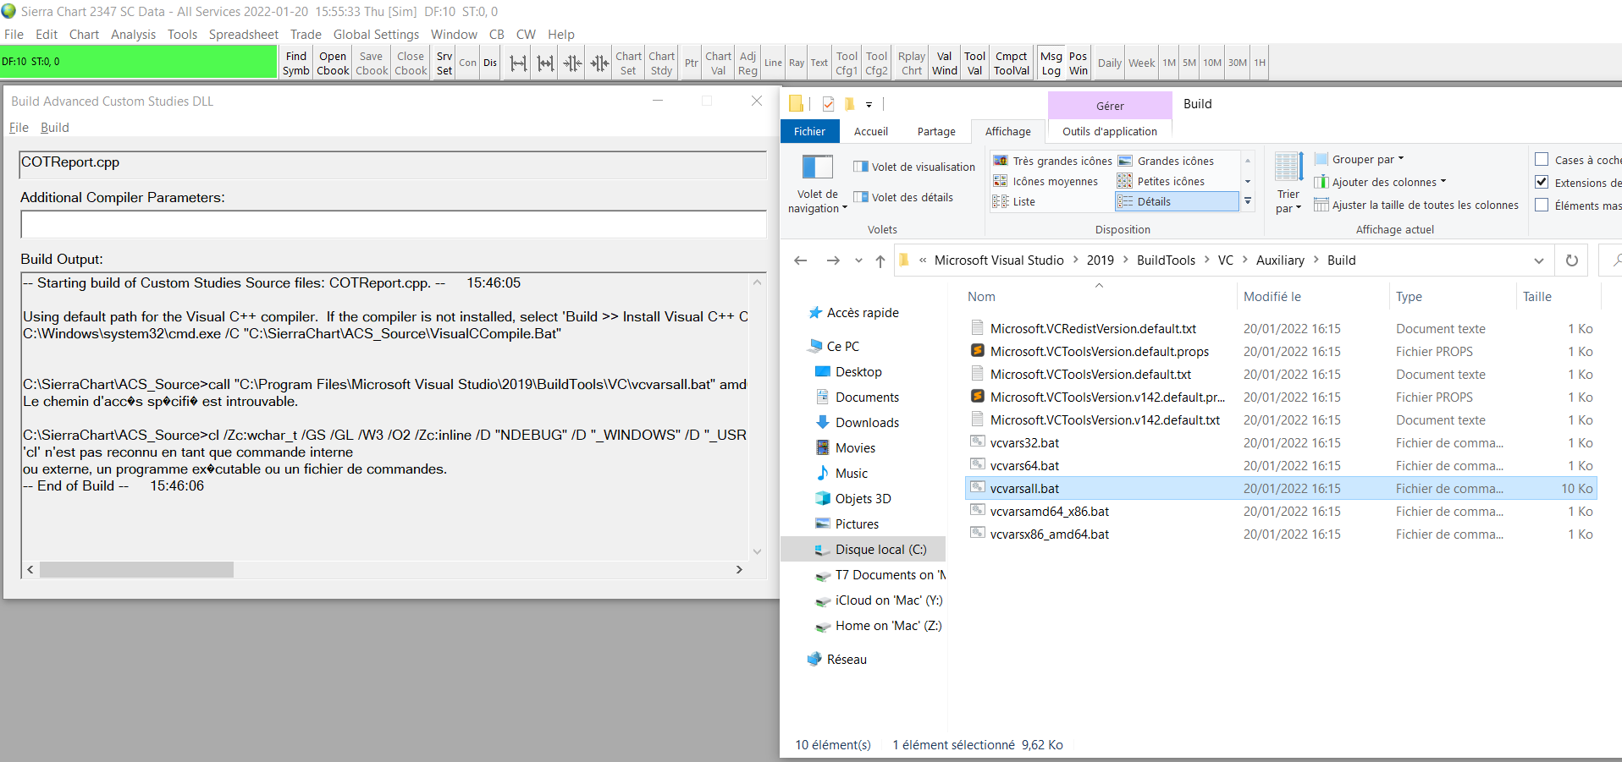This screenshot has width=1622, height=762.
Task: Open the Grouper par dropdown
Action: pos(1360,159)
